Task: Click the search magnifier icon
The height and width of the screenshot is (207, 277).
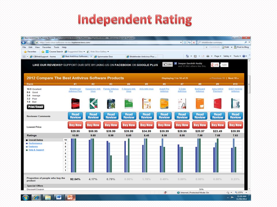Action: pyautogui.click(x=246, y=42)
